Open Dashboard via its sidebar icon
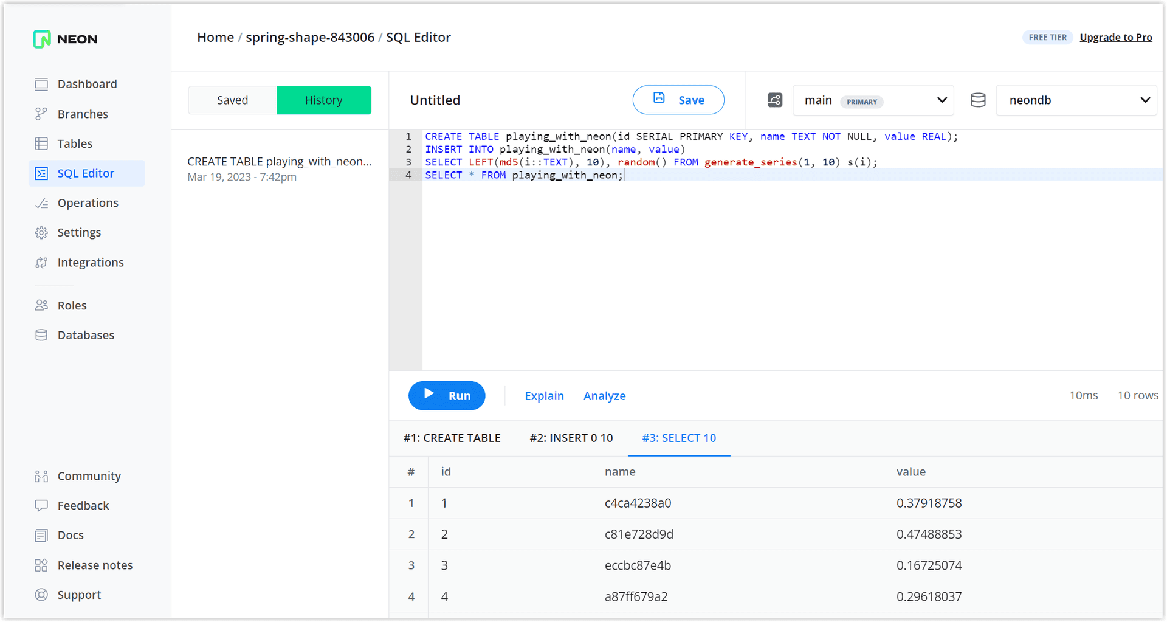The width and height of the screenshot is (1167, 622). [41, 84]
